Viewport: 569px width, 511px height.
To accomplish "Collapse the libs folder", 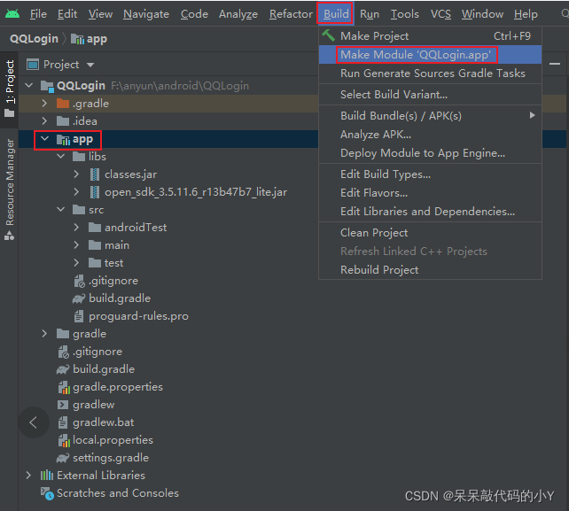I will pos(61,156).
